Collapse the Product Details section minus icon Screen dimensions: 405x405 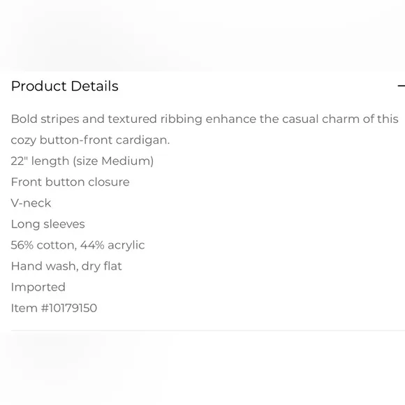401,86
